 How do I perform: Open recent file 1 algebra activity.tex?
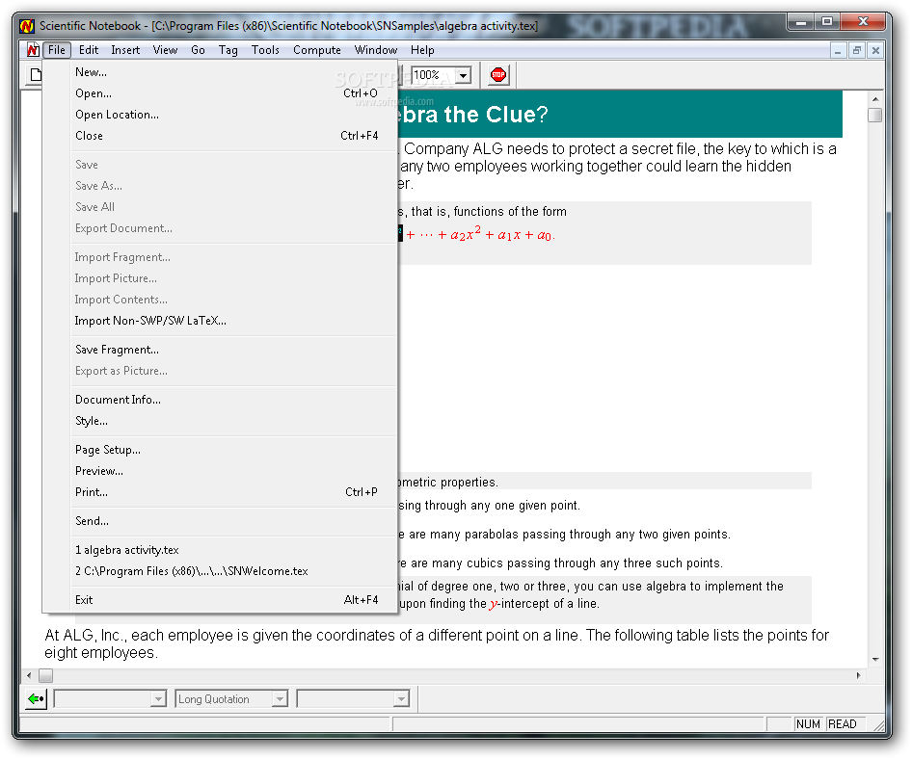[x=221, y=550]
